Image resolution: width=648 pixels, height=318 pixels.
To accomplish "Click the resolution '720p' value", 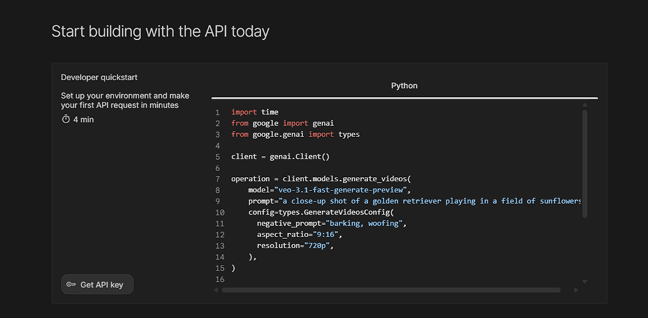I will pos(316,246).
